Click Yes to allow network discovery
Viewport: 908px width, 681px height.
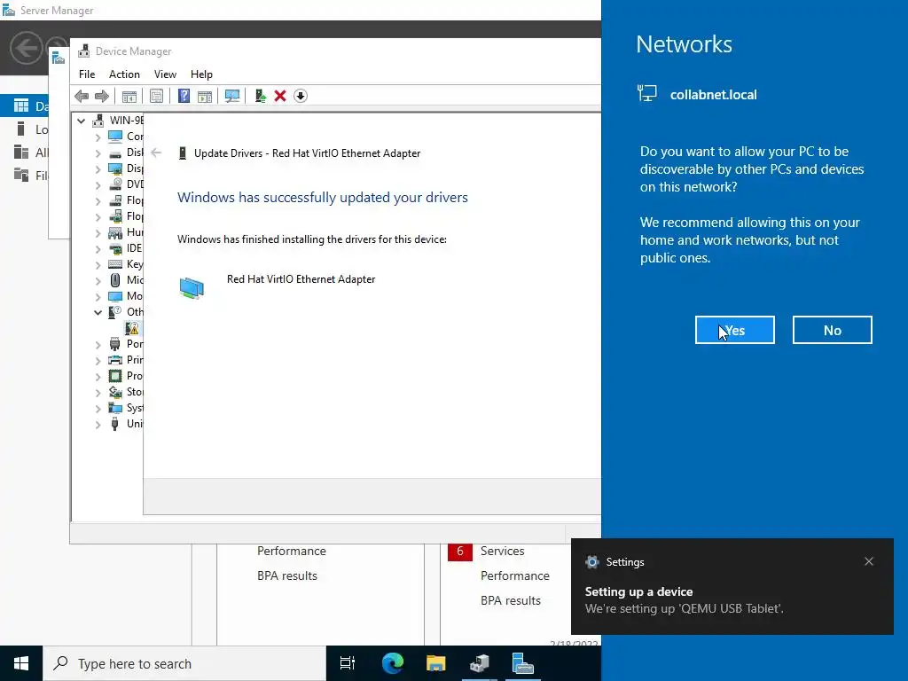pyautogui.click(x=734, y=330)
